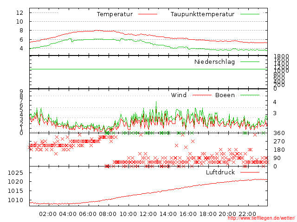Click the Taupunkttemperatur legend label

[202, 14]
